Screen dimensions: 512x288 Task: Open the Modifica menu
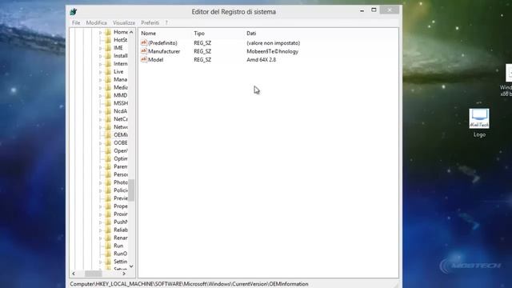coord(96,22)
